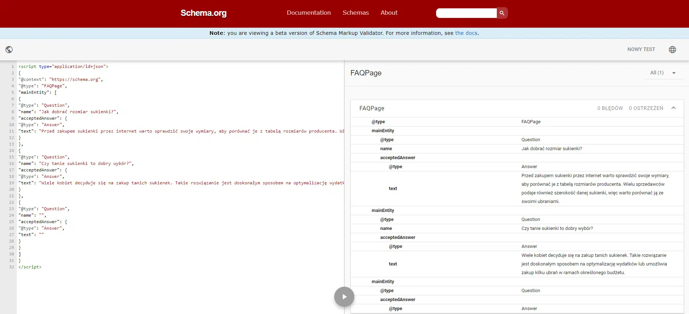Run the test with the play button
689x314 pixels.
point(344,297)
